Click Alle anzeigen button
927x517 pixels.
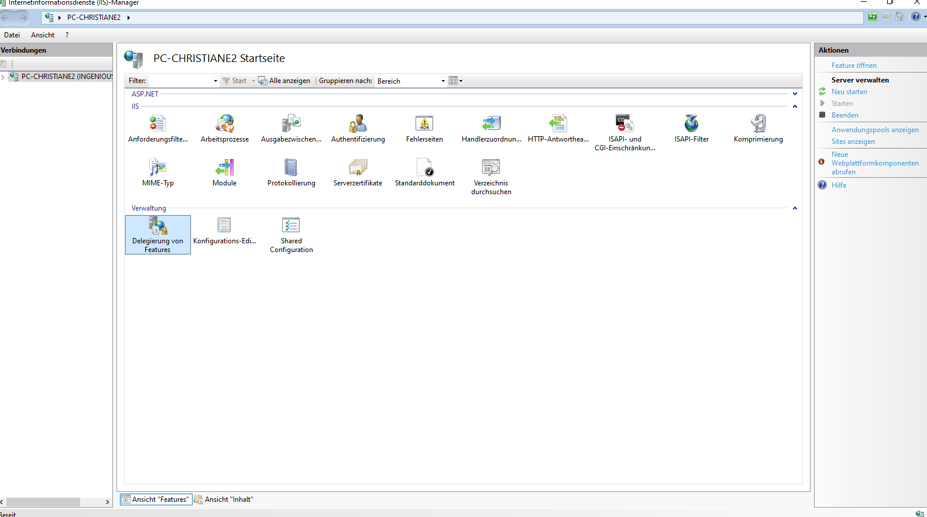tap(284, 81)
